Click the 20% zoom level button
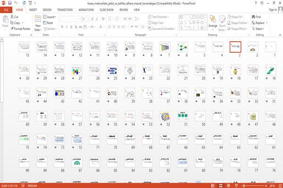This screenshot has width=283, height=188. pyautogui.click(x=272, y=186)
